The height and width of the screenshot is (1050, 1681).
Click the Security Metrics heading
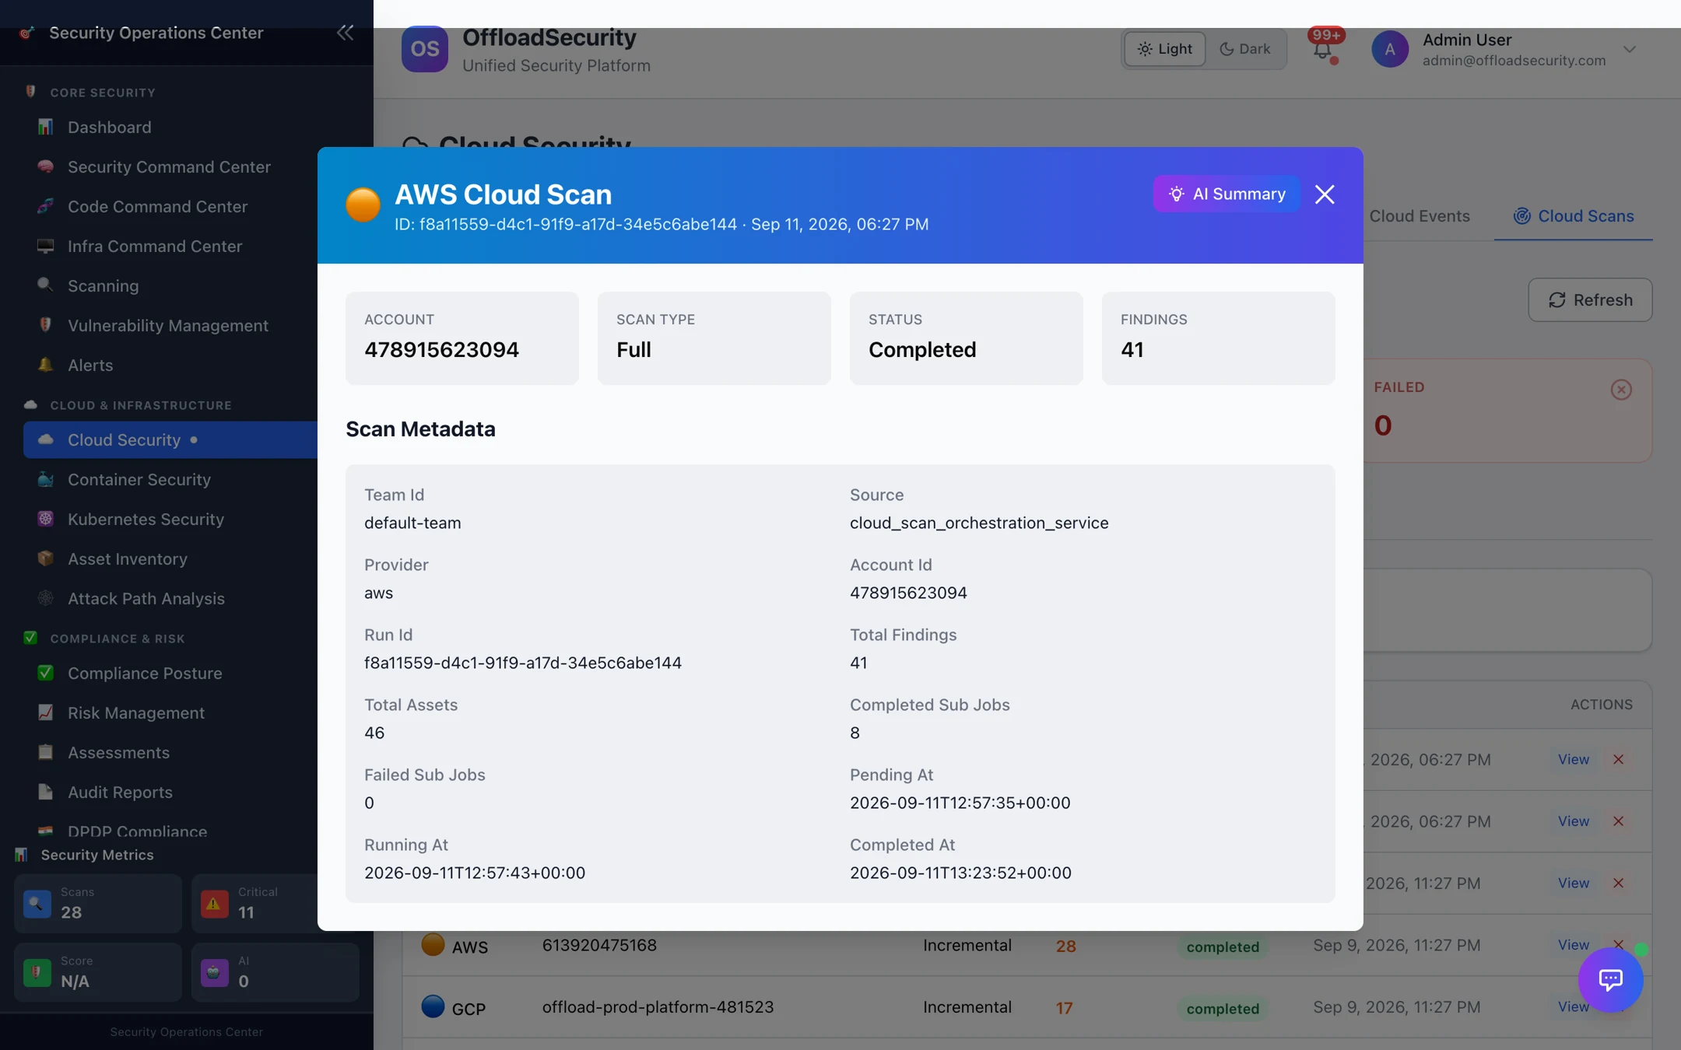(x=97, y=855)
